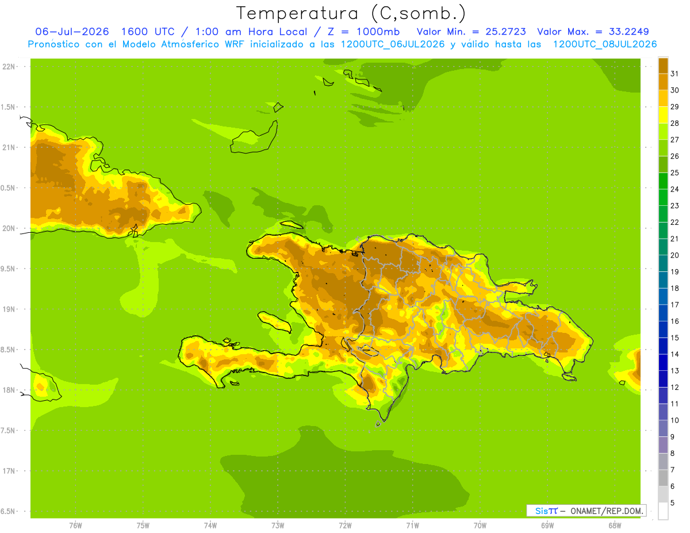Pick the blue swatch between 15 and 16
This screenshot has height=533, width=690.
click(x=663, y=330)
